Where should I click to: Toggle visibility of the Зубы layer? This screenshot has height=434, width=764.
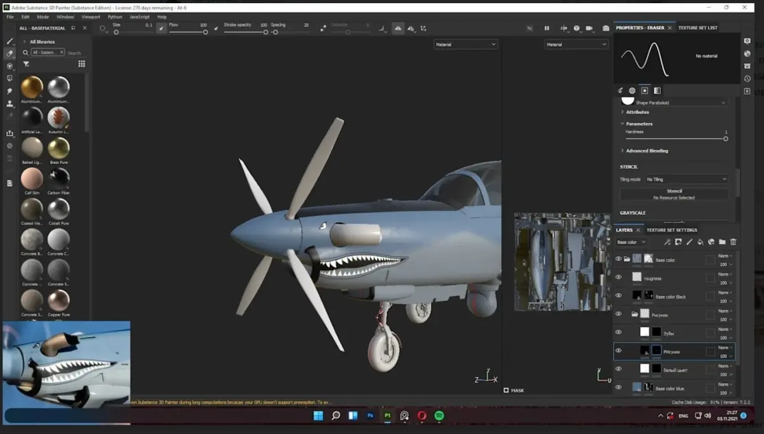pos(618,332)
